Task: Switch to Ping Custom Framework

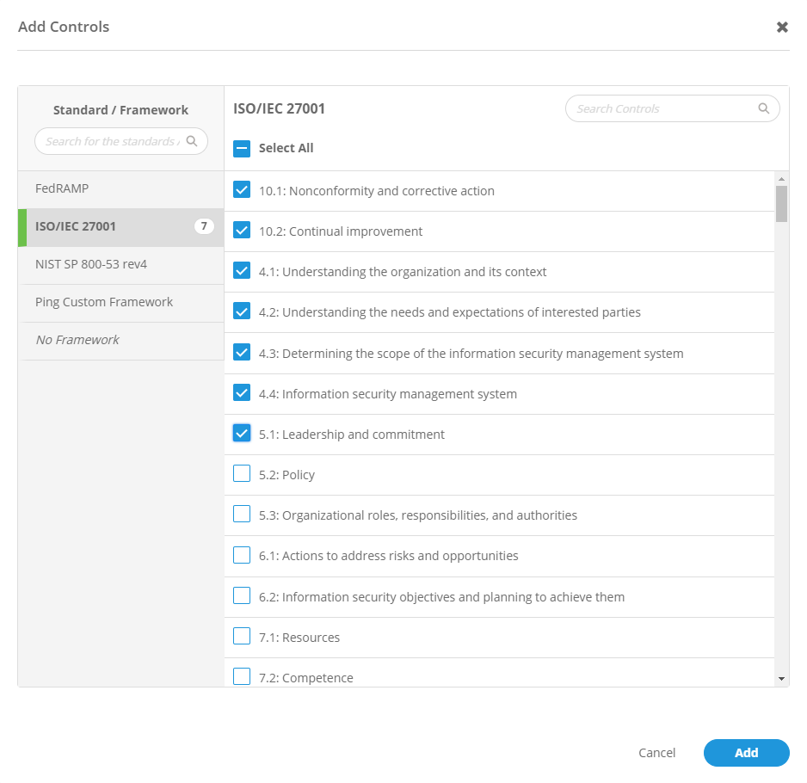Action: tap(104, 302)
